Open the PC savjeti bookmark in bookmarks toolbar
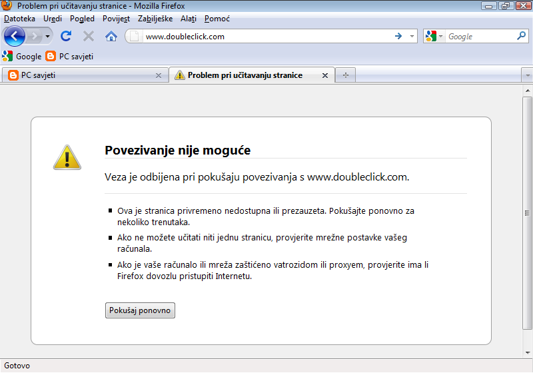Viewport: 533px width, 373px height. pos(69,57)
